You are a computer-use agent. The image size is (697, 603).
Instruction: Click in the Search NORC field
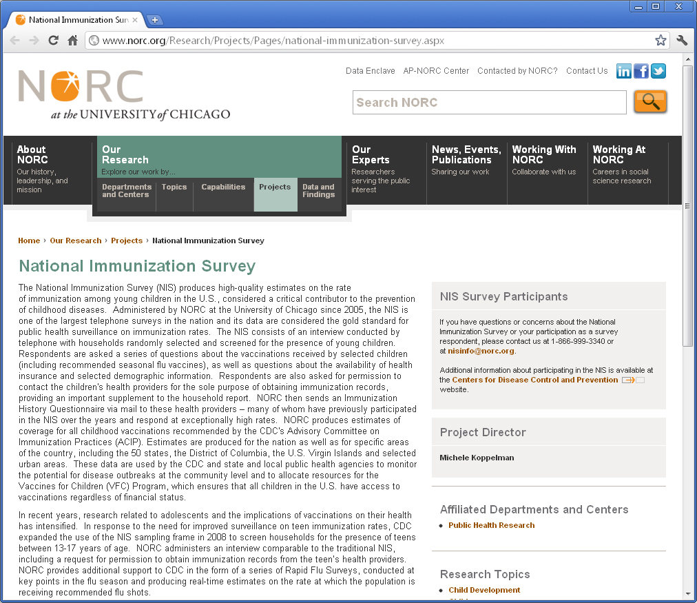point(489,103)
